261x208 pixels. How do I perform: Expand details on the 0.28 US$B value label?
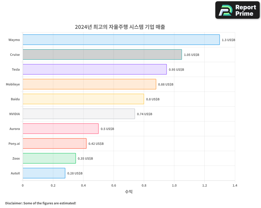[x=75, y=173]
